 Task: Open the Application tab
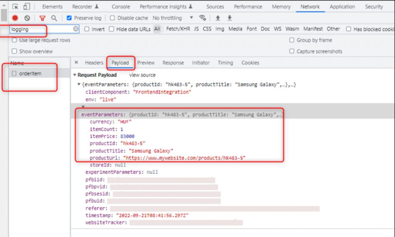click(x=342, y=7)
